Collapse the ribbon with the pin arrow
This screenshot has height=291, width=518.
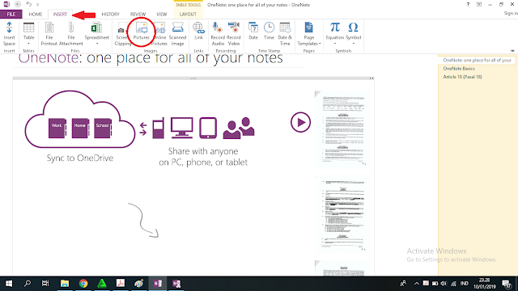[x=512, y=51]
